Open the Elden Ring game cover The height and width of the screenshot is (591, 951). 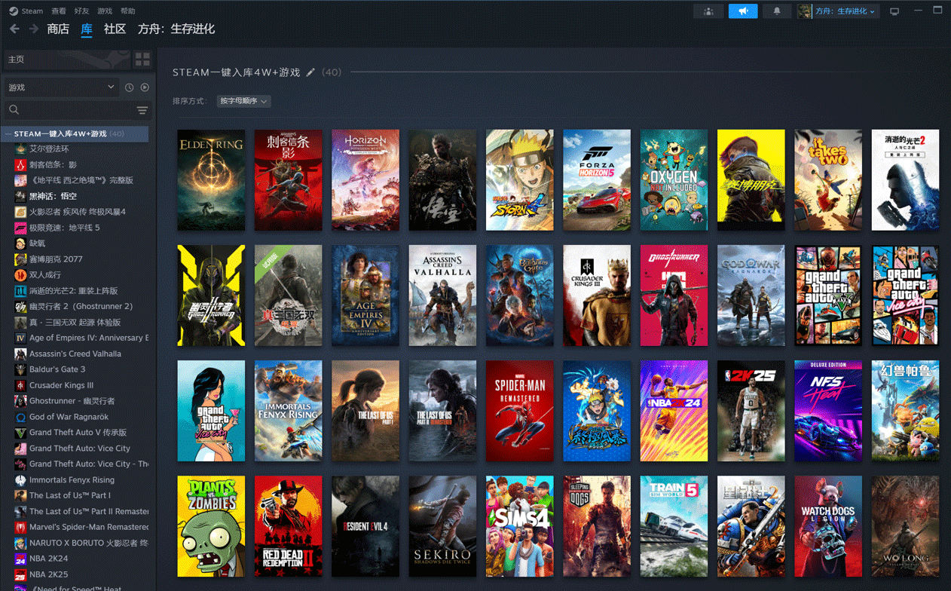pos(211,180)
